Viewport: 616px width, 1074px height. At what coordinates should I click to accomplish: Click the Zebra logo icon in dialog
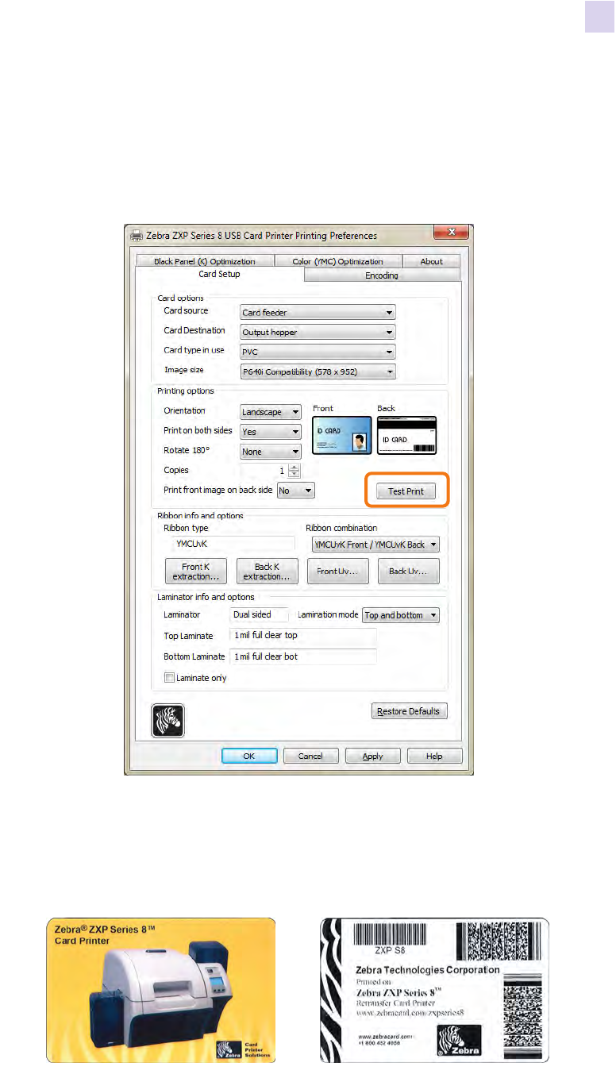click(167, 720)
